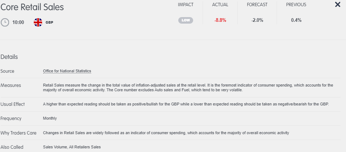
Task: Close the Core Retail Sales details panel
Action: (x=337, y=4)
